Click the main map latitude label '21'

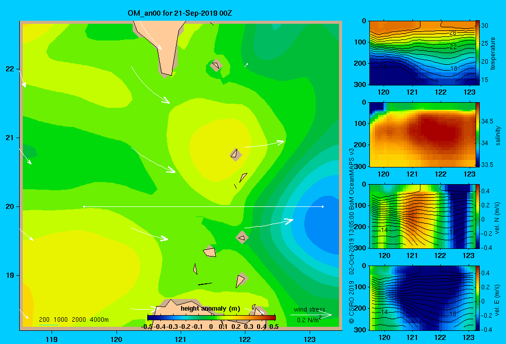[10, 138]
